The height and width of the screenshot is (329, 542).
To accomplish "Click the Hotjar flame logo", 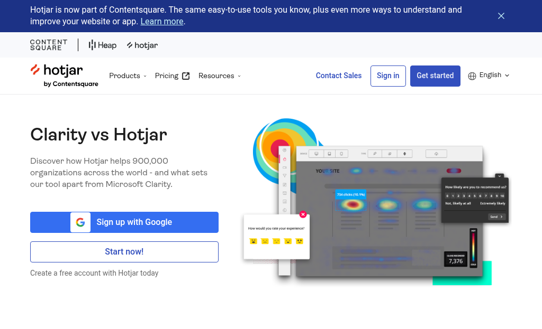I will coord(36,70).
